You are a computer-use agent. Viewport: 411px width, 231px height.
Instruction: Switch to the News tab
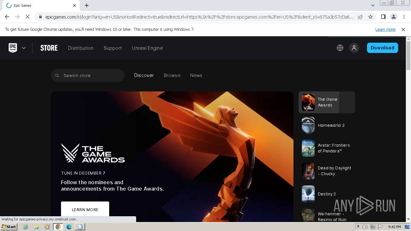click(x=196, y=75)
